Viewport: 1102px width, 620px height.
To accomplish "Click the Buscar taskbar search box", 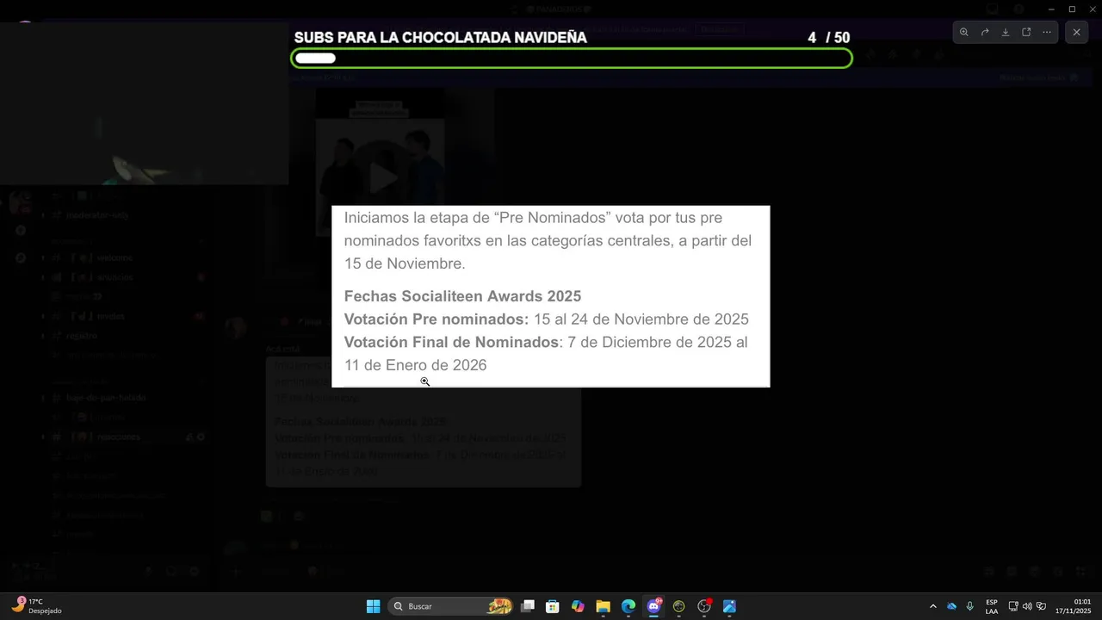I will tap(451, 606).
